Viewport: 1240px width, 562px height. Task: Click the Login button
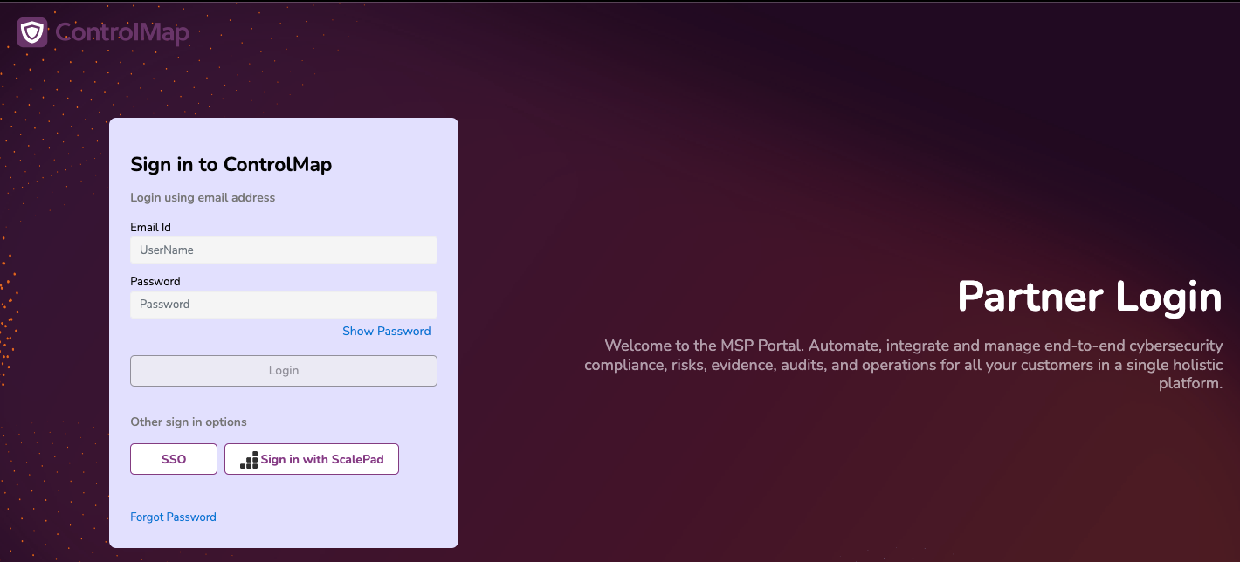point(284,371)
